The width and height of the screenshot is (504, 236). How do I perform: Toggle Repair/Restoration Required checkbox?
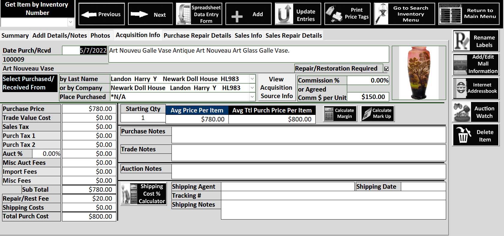point(386,69)
